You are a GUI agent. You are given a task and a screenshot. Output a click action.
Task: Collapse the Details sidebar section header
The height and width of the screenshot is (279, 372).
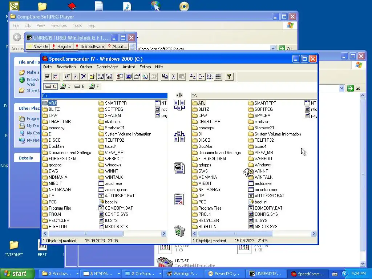coord(27,158)
